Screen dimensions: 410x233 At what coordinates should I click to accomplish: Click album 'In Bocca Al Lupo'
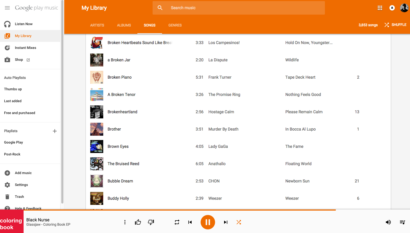[x=301, y=129]
